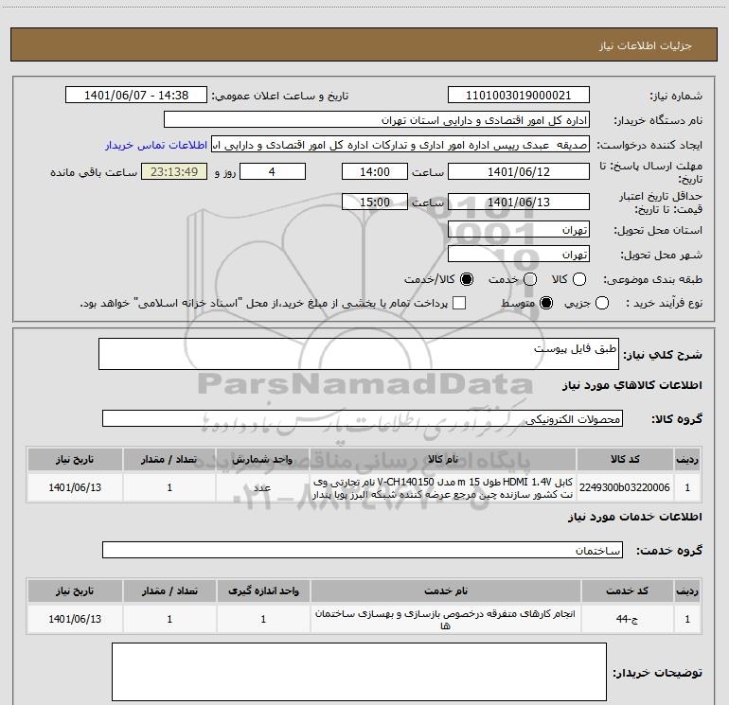Click the buyer notes text area
Viewport: 729px width, 705px height.
pos(359,672)
